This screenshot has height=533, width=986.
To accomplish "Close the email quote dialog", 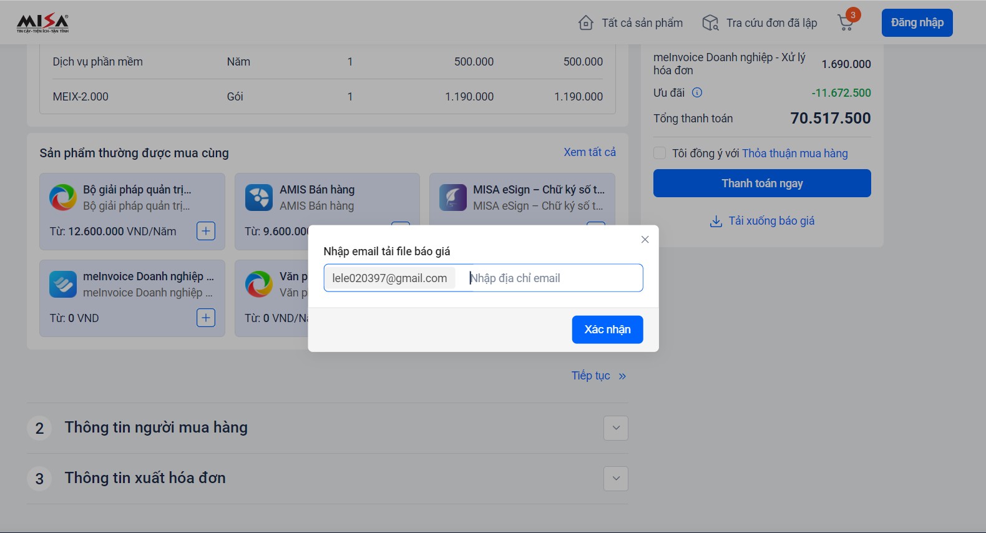I will [x=645, y=240].
